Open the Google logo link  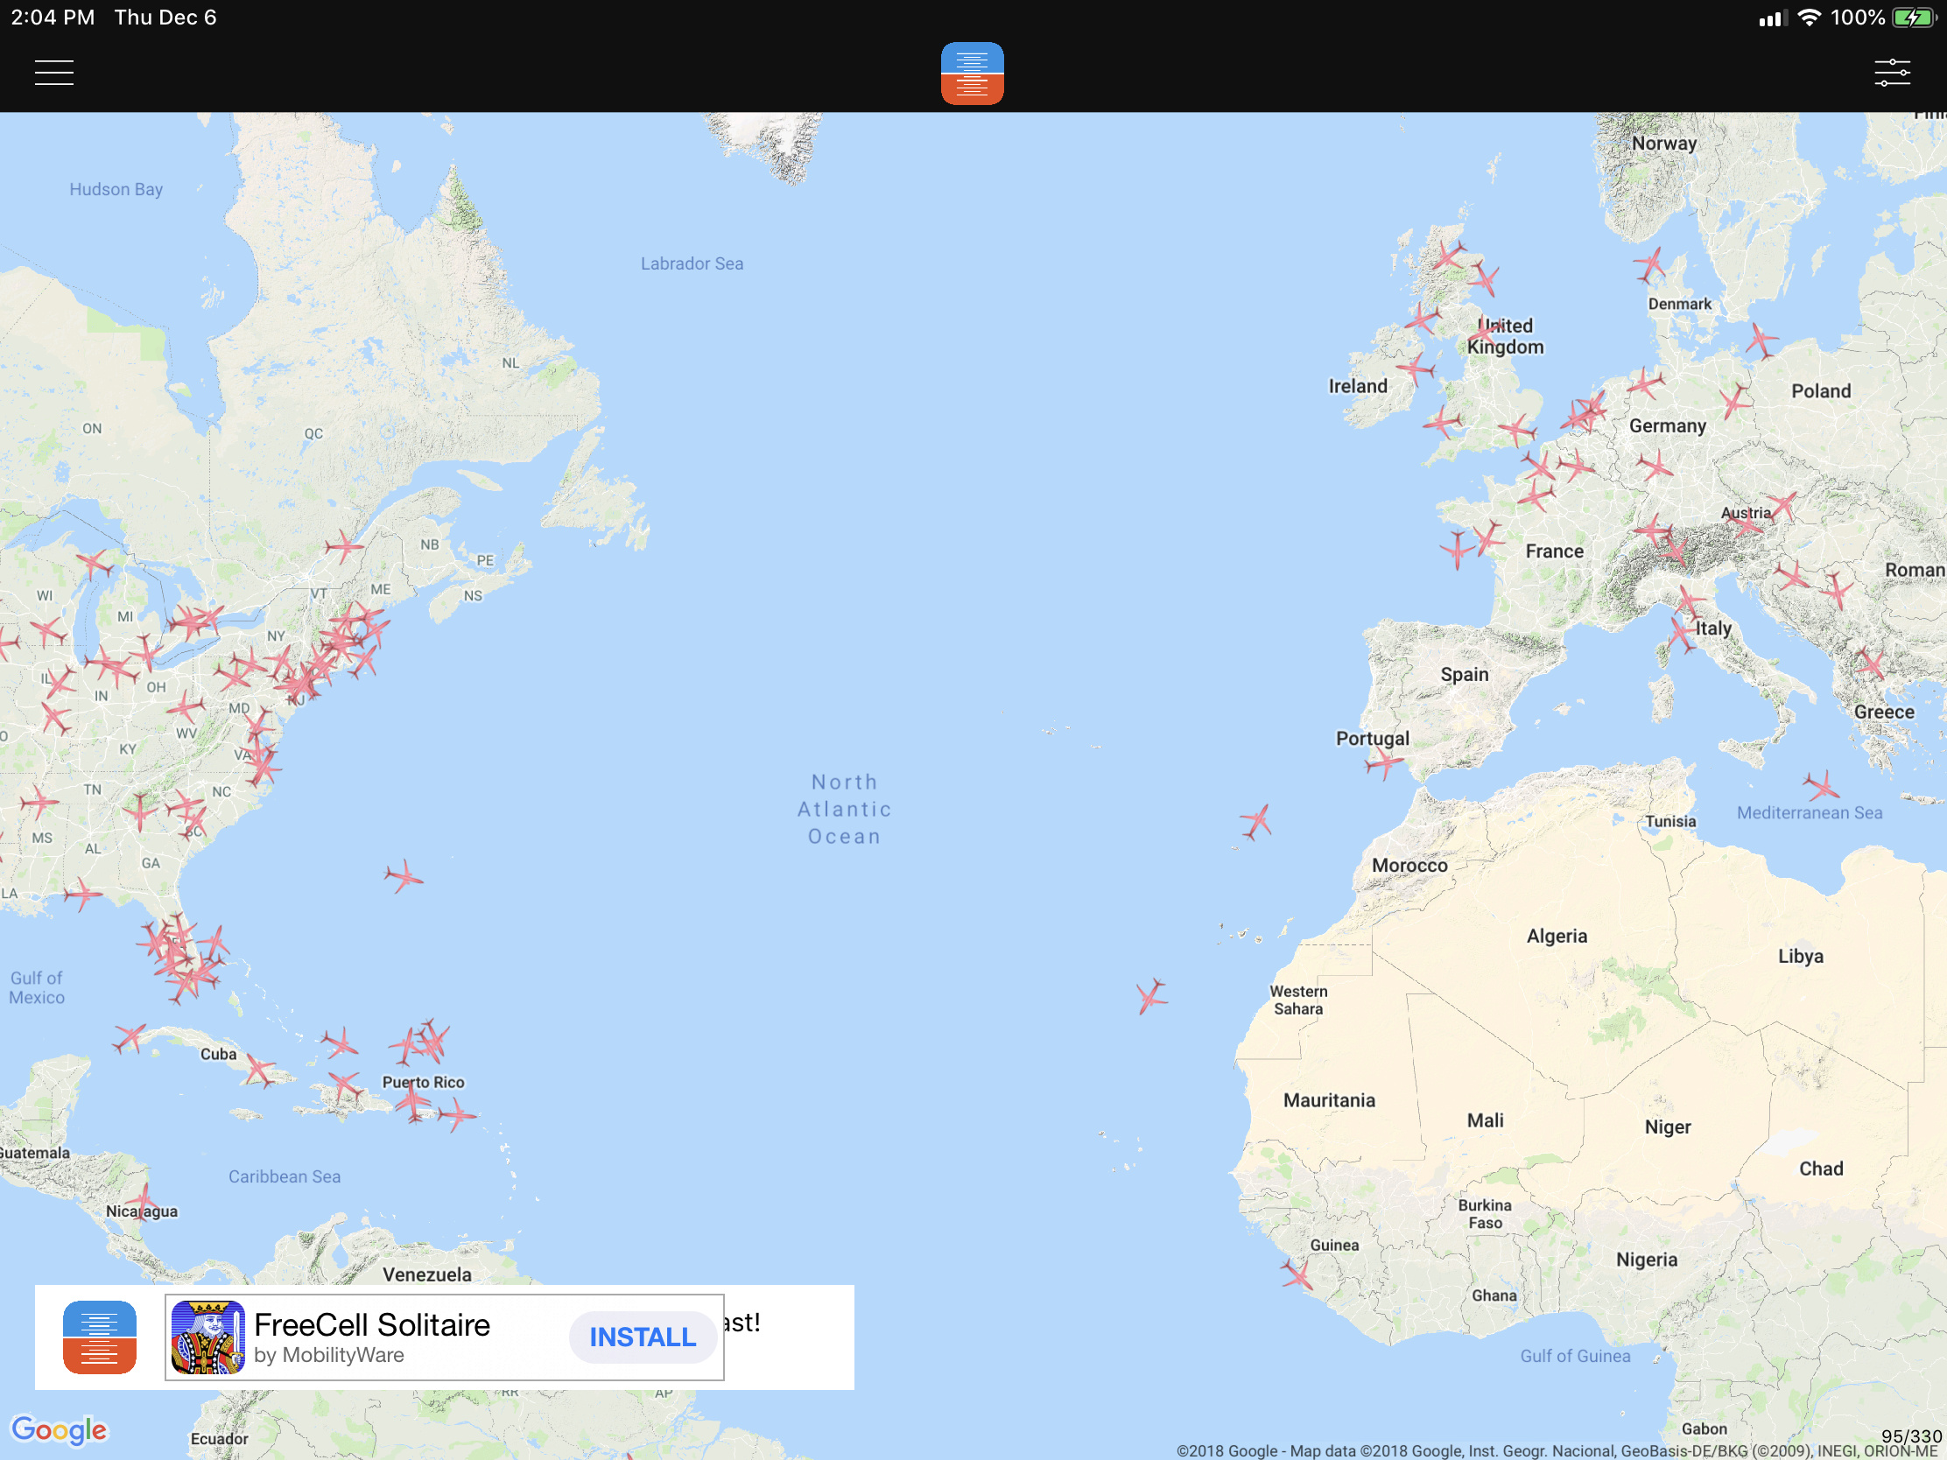(59, 1429)
